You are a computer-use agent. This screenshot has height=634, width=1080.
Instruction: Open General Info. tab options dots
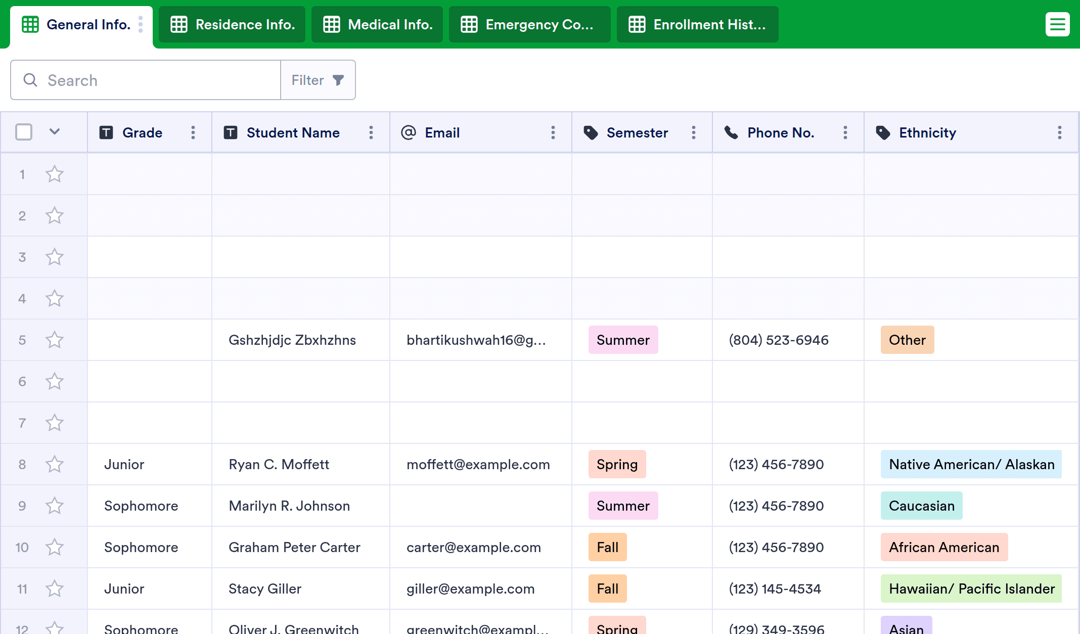click(x=141, y=24)
